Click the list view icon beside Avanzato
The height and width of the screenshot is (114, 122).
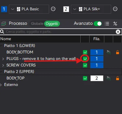[107, 24]
